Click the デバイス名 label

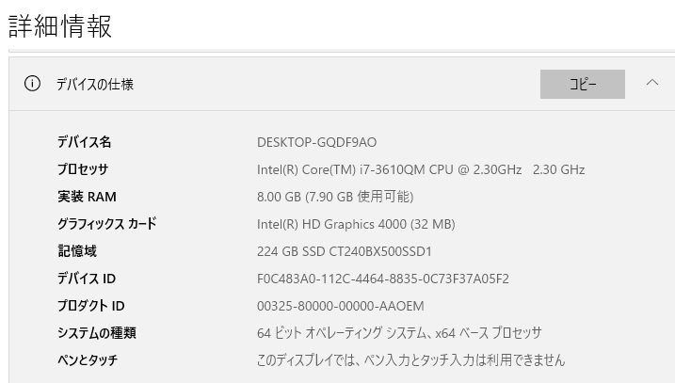pyautogui.click(x=85, y=142)
